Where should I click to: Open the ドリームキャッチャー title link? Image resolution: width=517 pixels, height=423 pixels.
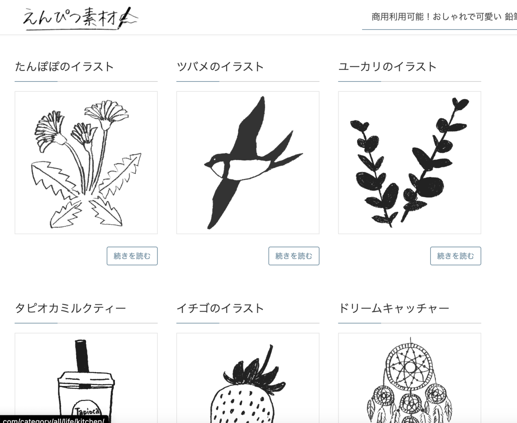pyautogui.click(x=394, y=308)
